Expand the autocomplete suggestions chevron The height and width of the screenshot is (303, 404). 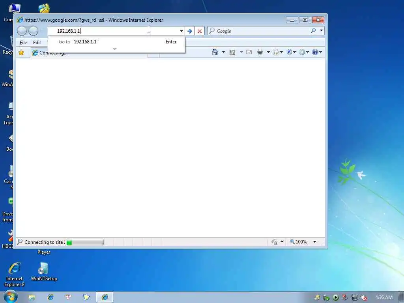[x=115, y=49]
